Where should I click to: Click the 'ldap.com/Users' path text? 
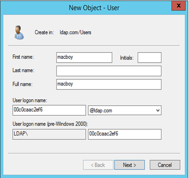click(76, 32)
